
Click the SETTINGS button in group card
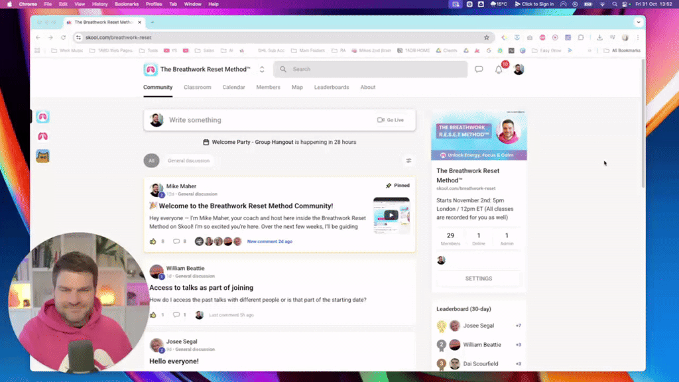pos(479,279)
